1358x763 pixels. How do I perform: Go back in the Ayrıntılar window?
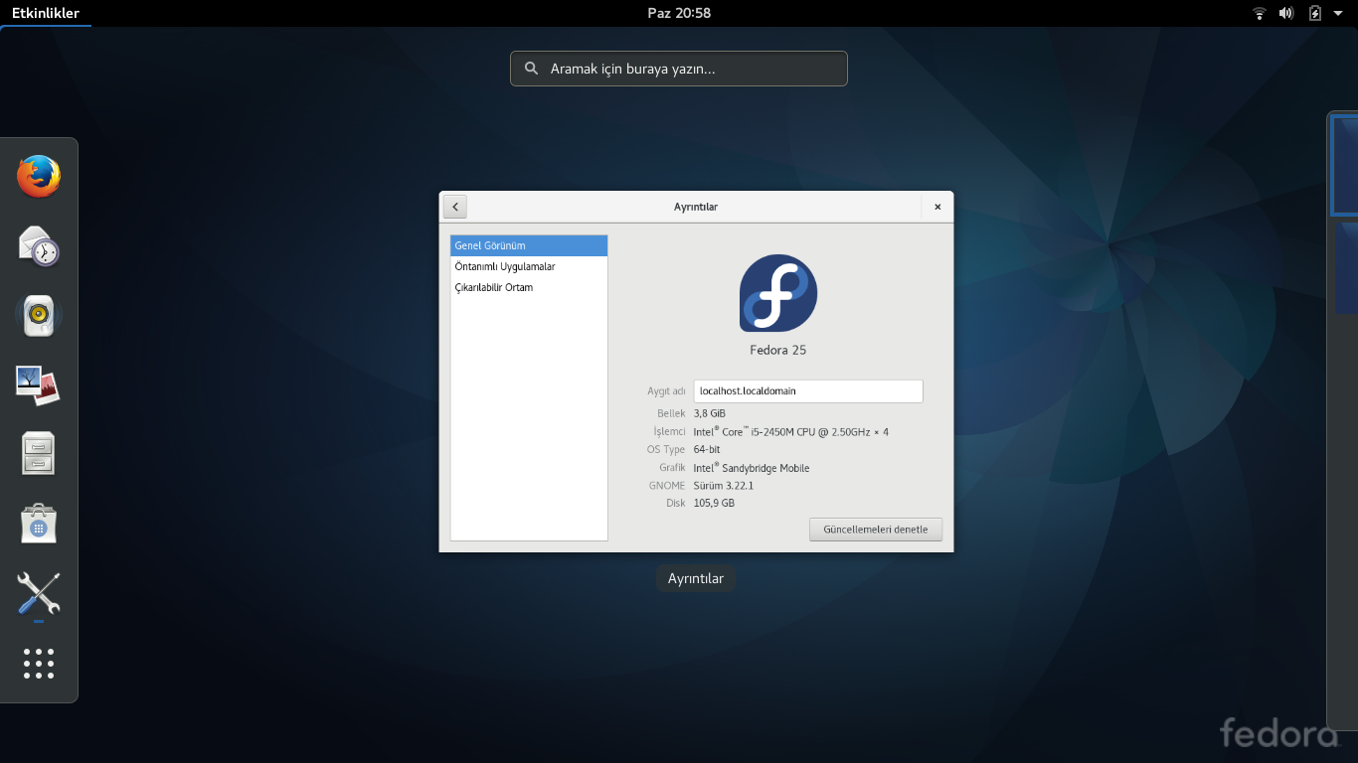pos(455,207)
